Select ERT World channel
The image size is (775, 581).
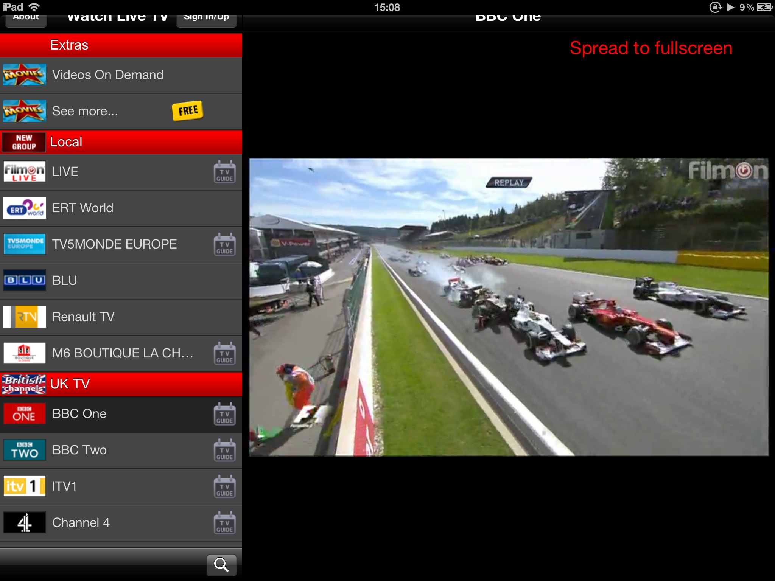tap(121, 208)
